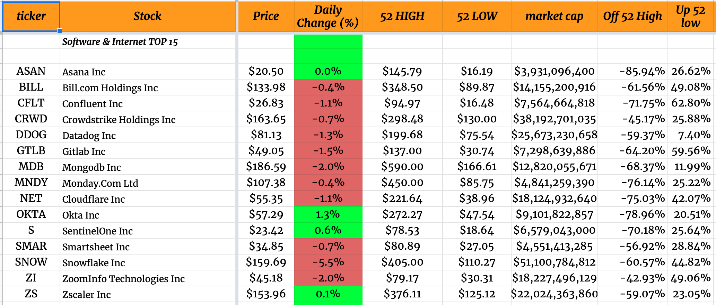Select the Up 52 low header cell

tap(690, 16)
